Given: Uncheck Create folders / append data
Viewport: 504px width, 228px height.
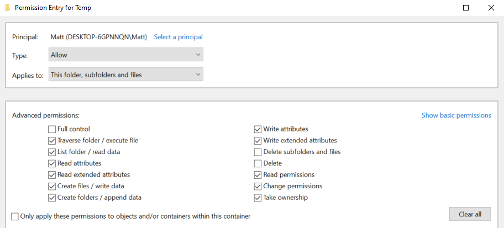Looking at the screenshot, I should click(52, 198).
